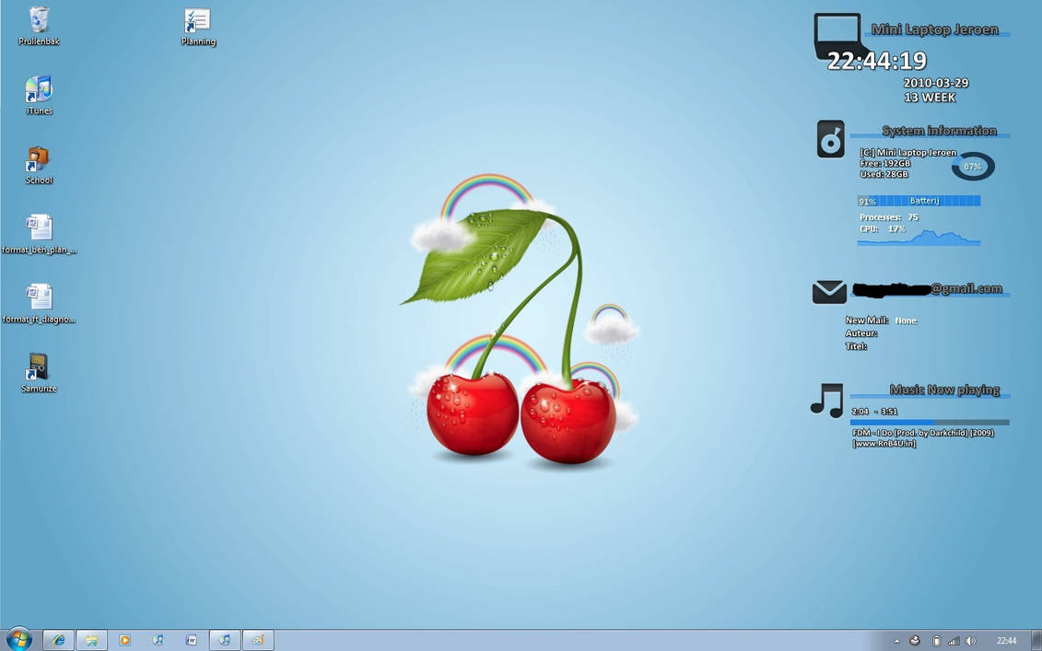Click the "Free: 192GB" line
Screen dimensions: 1042x651
tap(885, 163)
